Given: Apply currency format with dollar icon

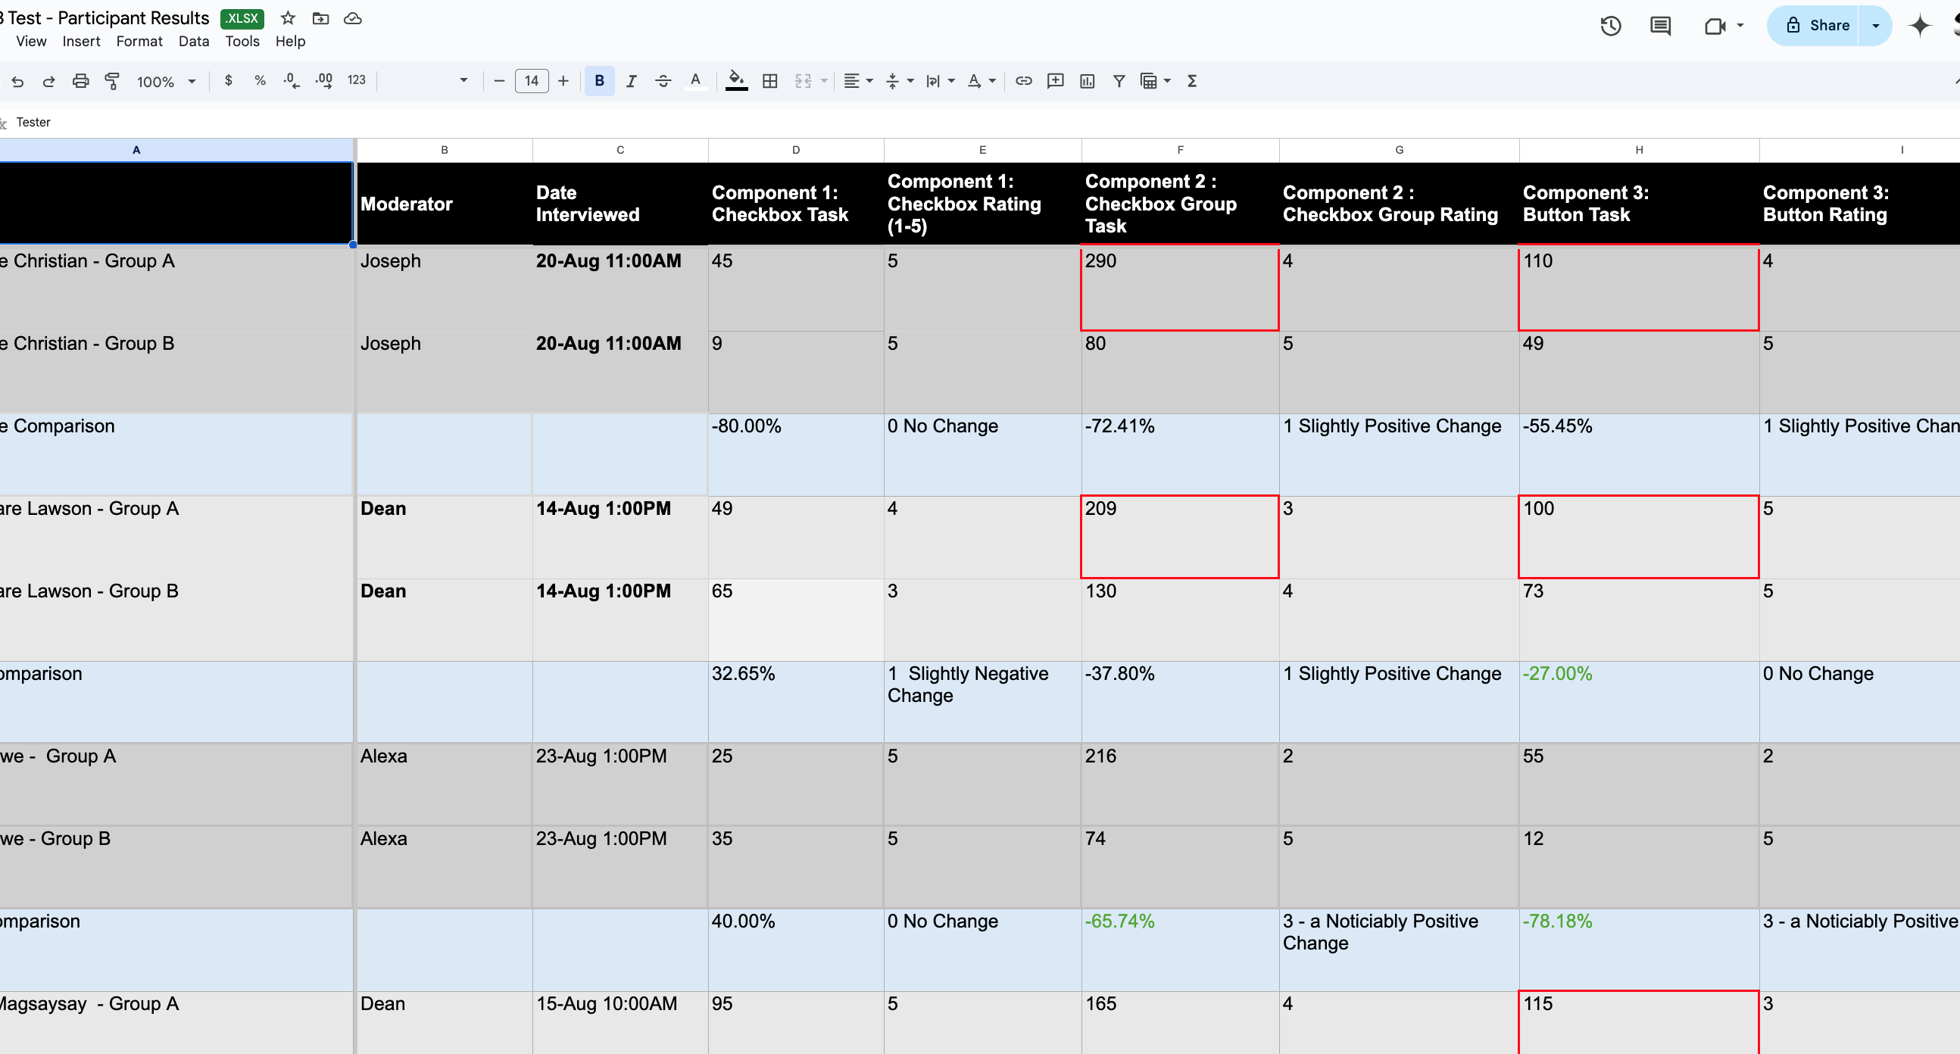Looking at the screenshot, I should pos(228,80).
